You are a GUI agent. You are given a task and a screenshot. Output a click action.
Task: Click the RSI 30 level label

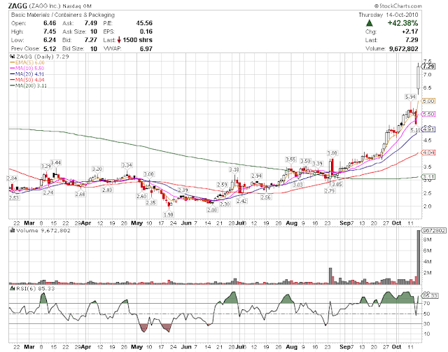coord(426,324)
